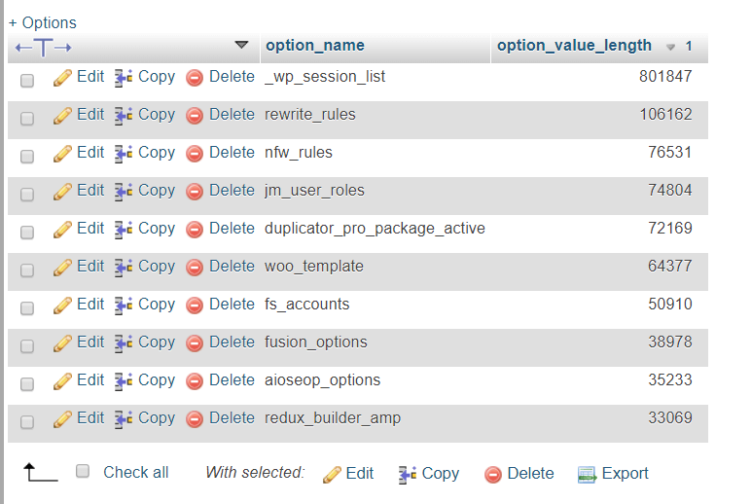Click the With selected Copy link
Screen dimensions: 751x504
[440, 473]
